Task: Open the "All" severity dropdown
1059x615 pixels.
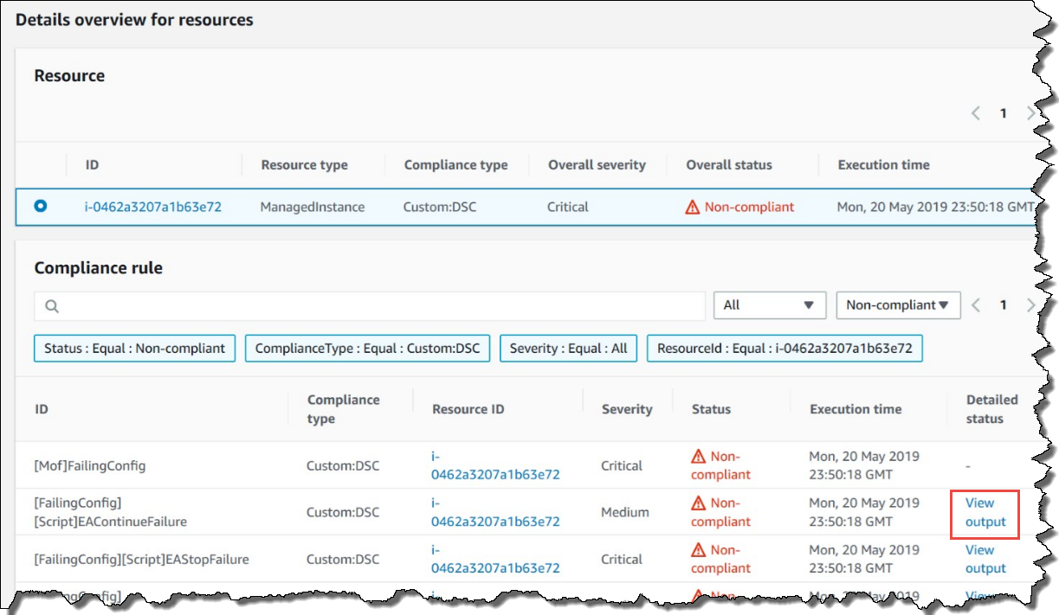Action: (769, 304)
